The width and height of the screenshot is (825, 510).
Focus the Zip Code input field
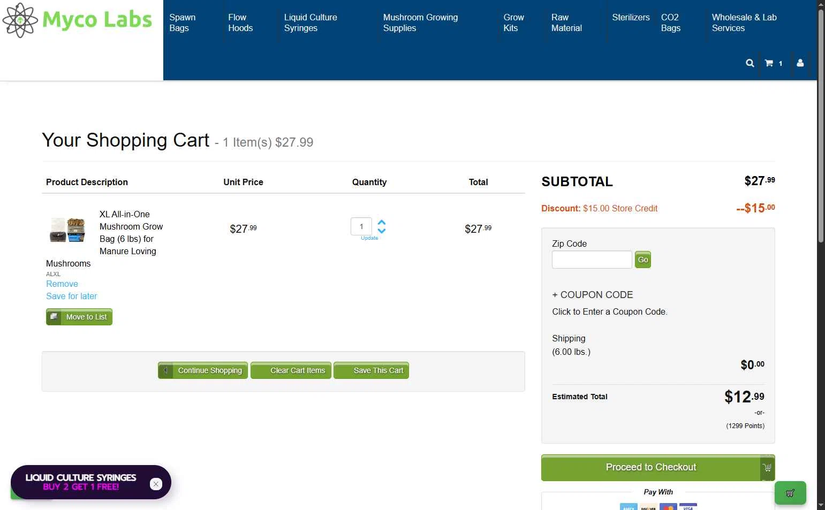592,260
